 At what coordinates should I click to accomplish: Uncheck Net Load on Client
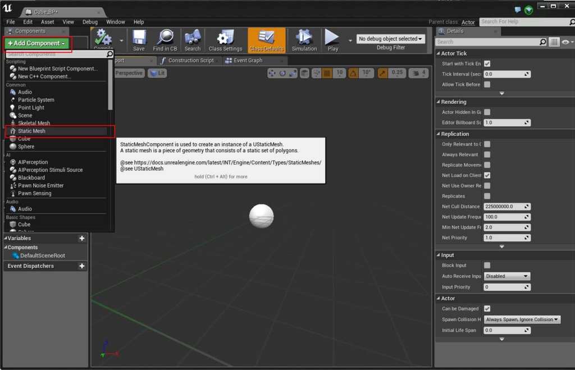(487, 175)
